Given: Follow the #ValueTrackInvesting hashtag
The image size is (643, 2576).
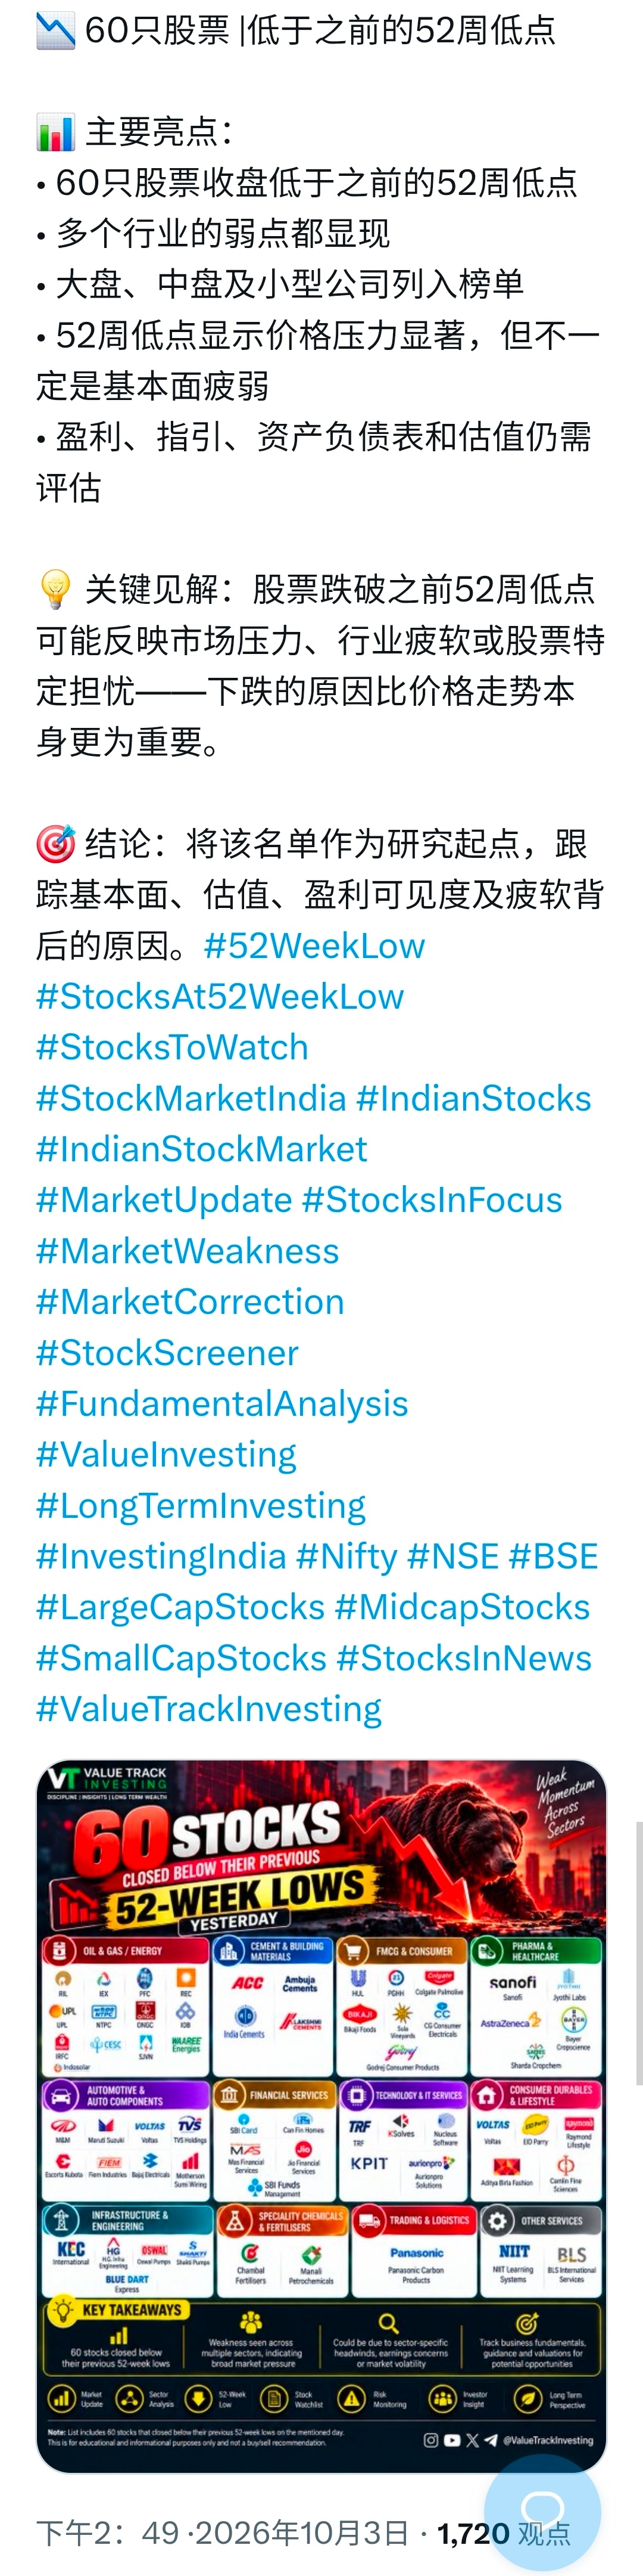Looking at the screenshot, I should click(x=208, y=1710).
